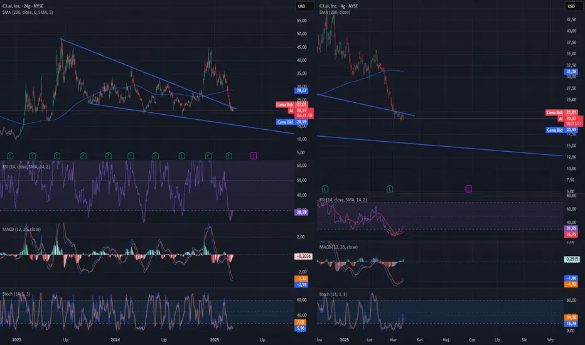Screen dimensions: 585x345
Task: Click the C3.ai, Inc. 4g NYSE symbol title
Action: (x=338, y=6)
